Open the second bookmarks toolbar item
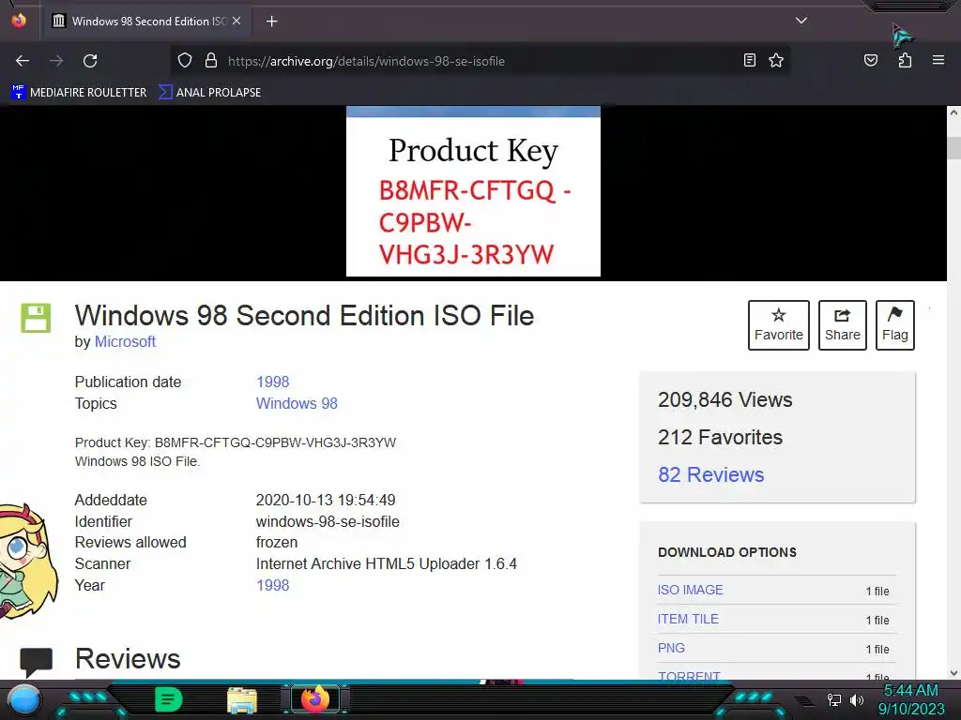 point(209,93)
